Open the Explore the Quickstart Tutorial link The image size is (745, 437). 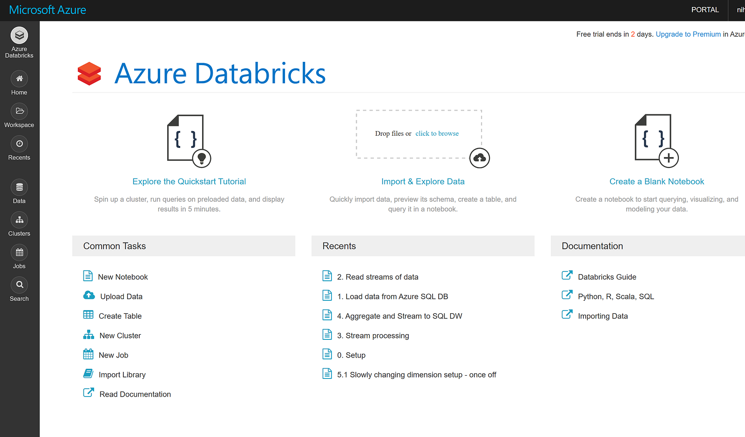click(x=189, y=181)
